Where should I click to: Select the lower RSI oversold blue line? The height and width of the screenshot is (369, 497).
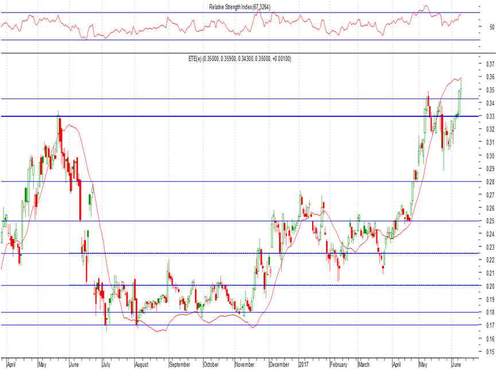tap(240, 40)
